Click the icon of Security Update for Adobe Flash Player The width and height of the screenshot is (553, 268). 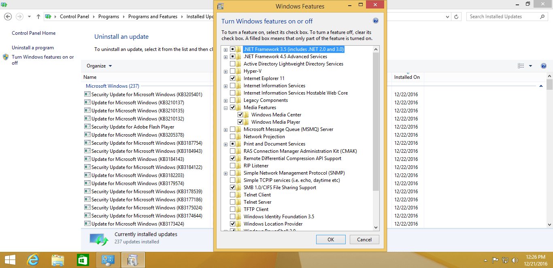tap(87, 127)
